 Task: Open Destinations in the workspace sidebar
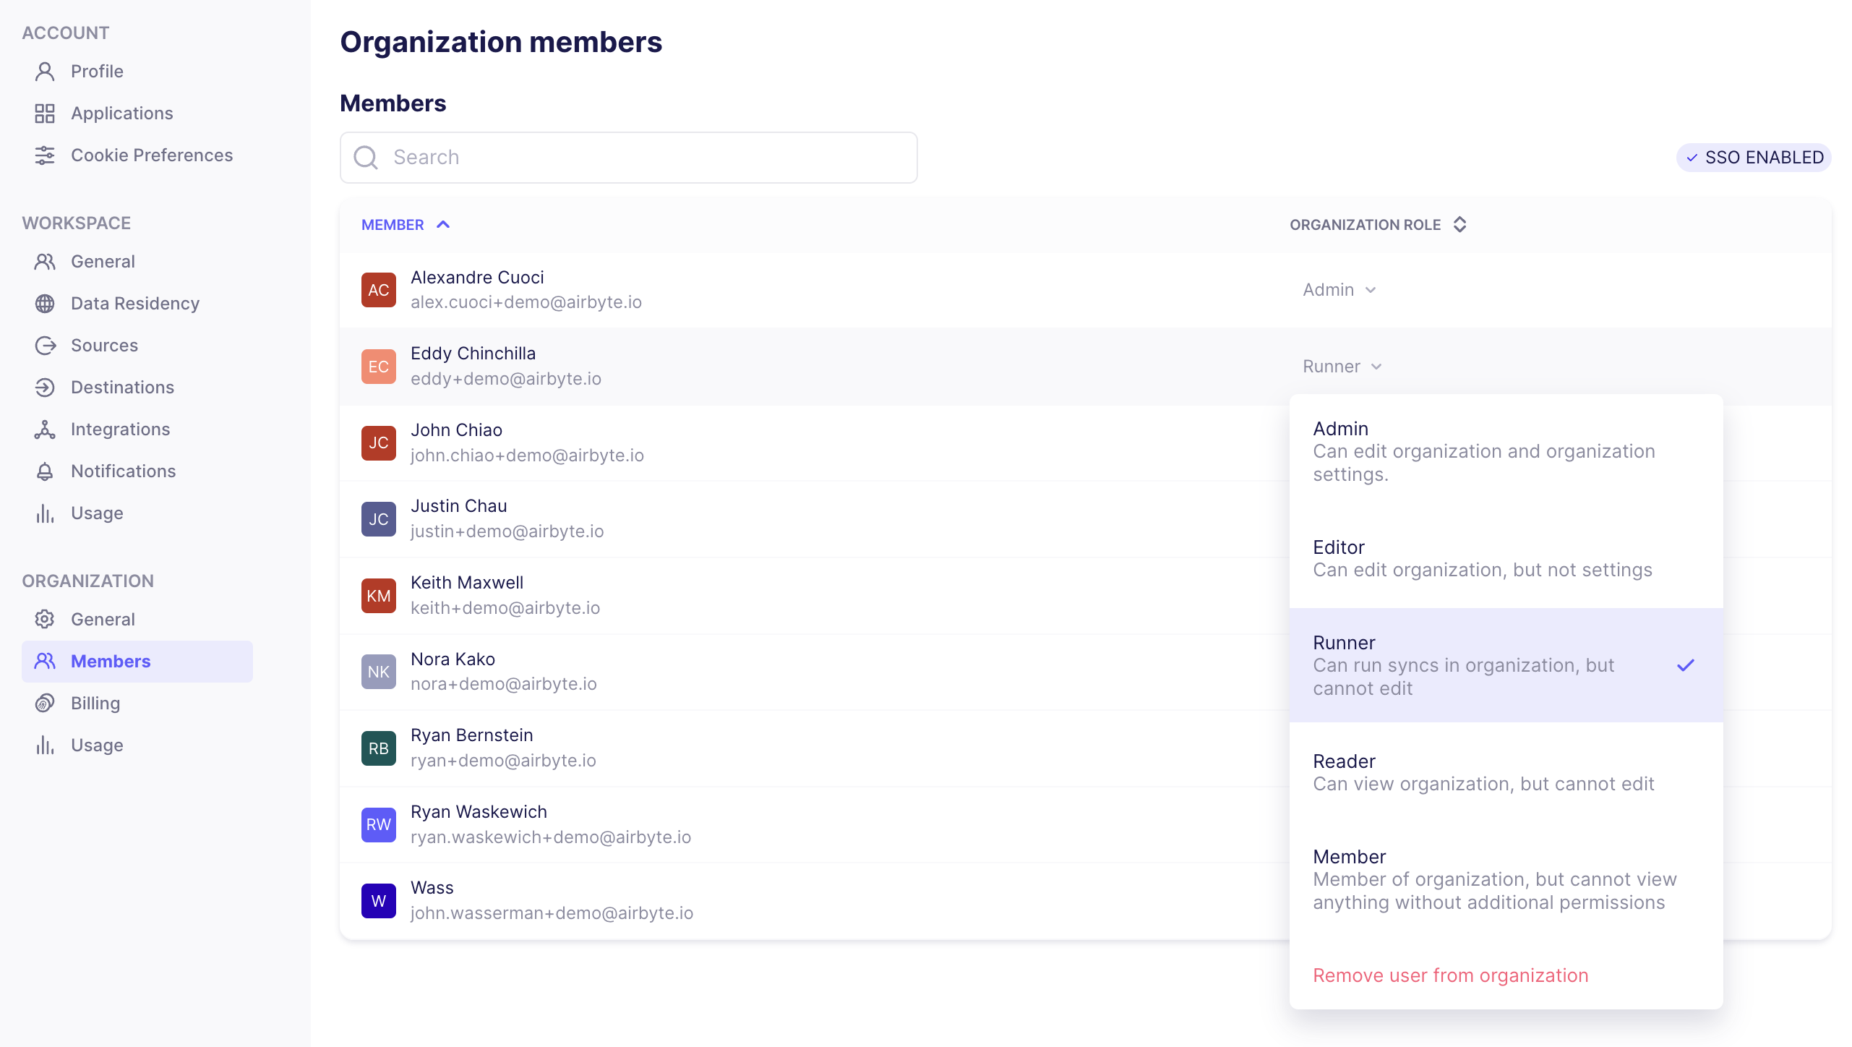click(123, 388)
